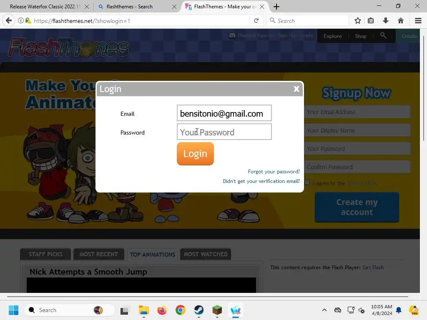Select the Staff Picks tab

(45, 254)
